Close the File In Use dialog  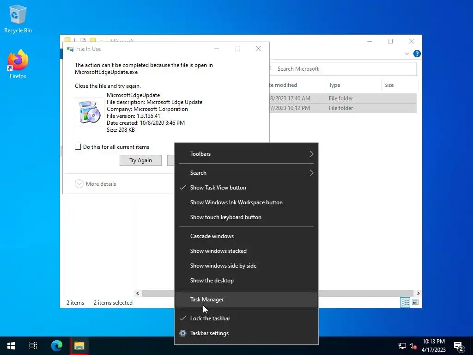coord(259,49)
